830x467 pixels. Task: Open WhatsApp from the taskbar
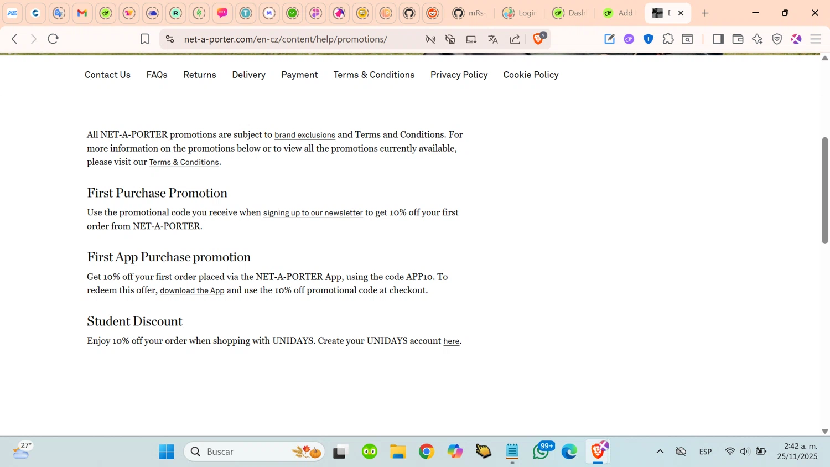click(x=541, y=452)
